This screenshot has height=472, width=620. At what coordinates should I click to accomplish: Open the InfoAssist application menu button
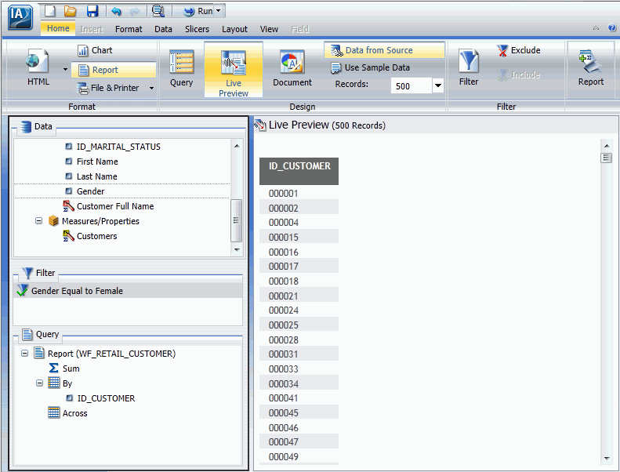pyautogui.click(x=20, y=17)
